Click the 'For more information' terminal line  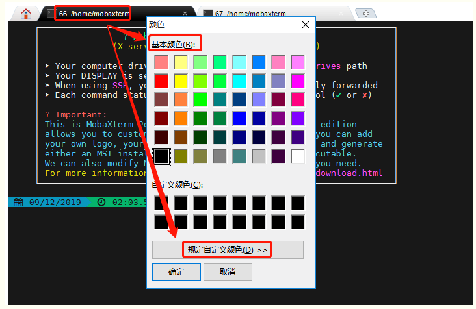(x=96, y=173)
